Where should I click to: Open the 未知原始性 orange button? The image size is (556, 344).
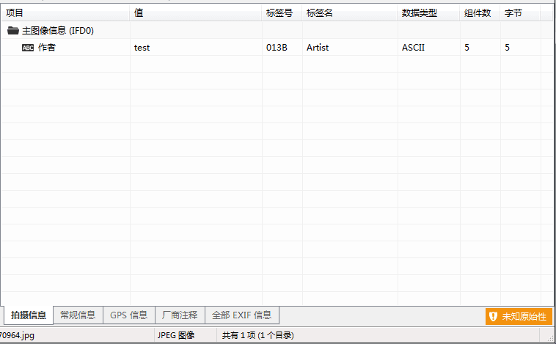519,316
